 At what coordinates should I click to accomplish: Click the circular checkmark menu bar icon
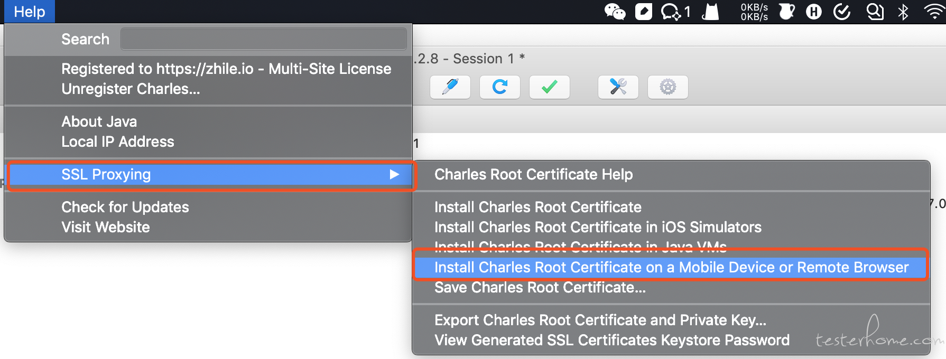(842, 12)
